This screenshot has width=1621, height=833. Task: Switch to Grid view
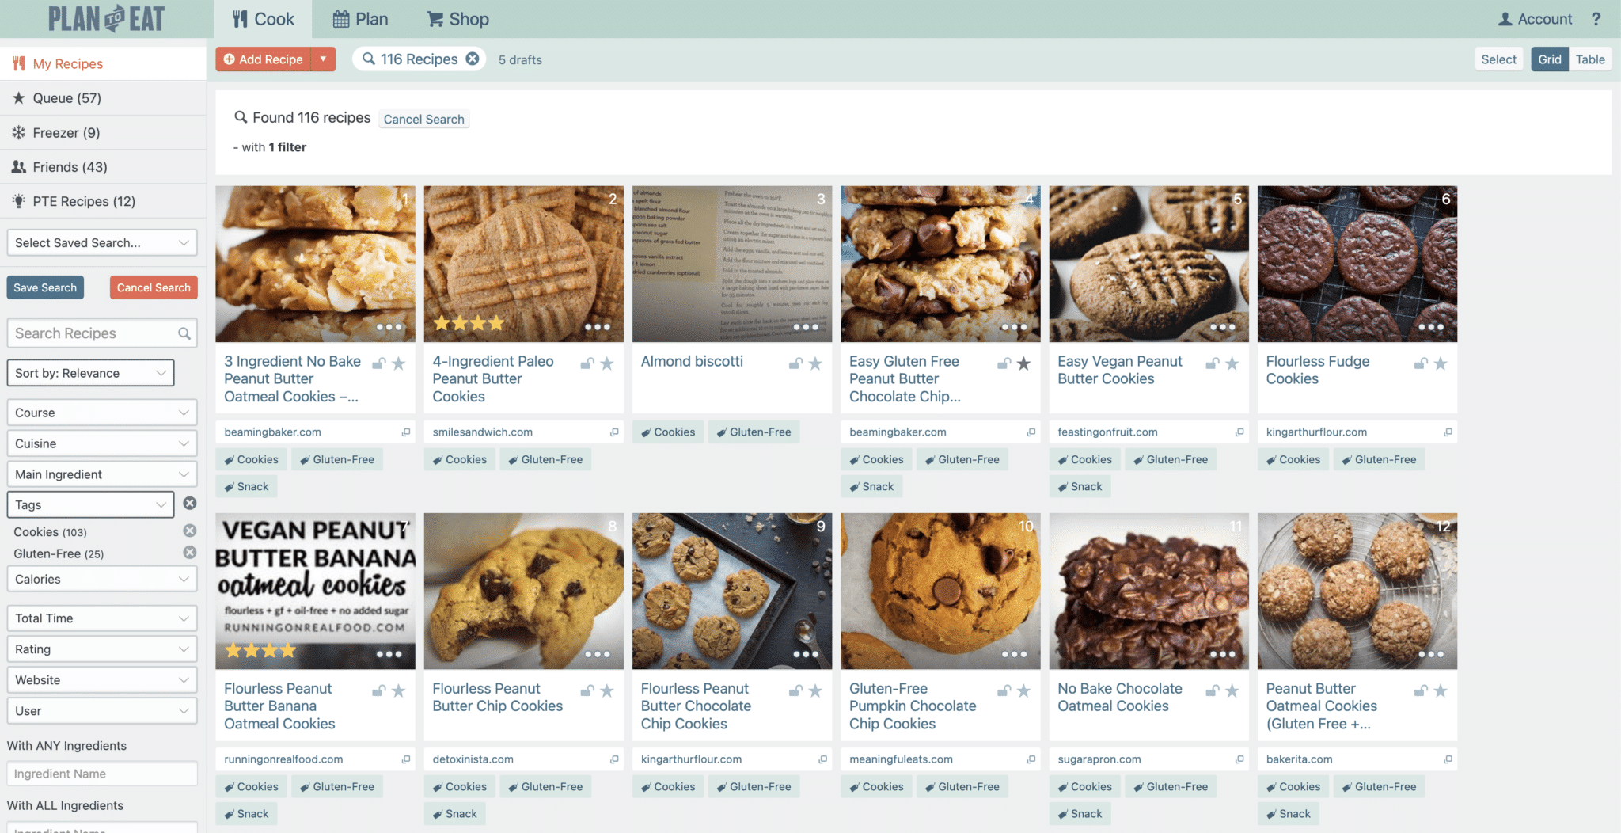point(1549,59)
